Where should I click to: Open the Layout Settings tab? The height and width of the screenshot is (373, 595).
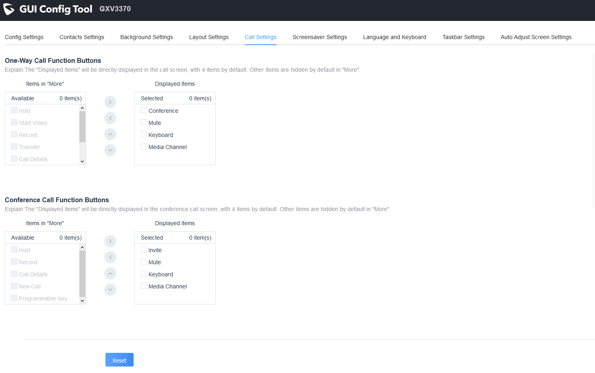[x=209, y=37]
